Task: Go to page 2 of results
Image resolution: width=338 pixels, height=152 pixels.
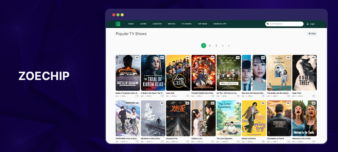Action: [x=210, y=45]
